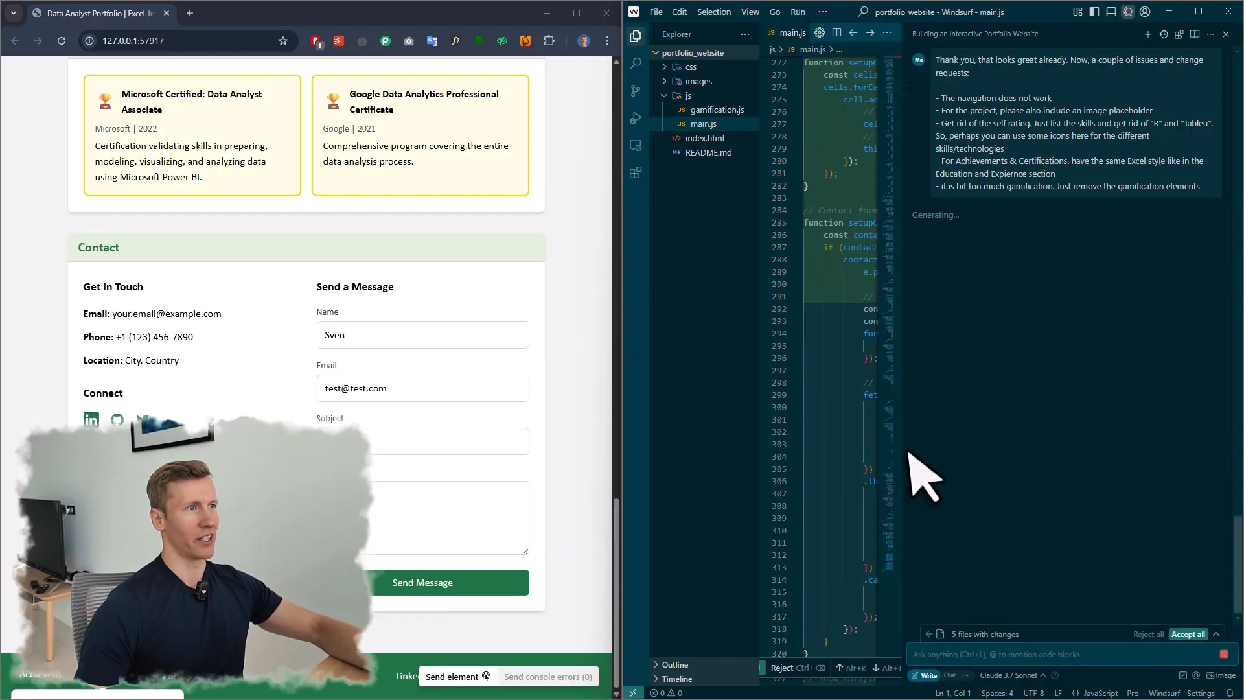Open the Search panel in Windsurf
This screenshot has height=700, width=1244.
click(x=636, y=63)
